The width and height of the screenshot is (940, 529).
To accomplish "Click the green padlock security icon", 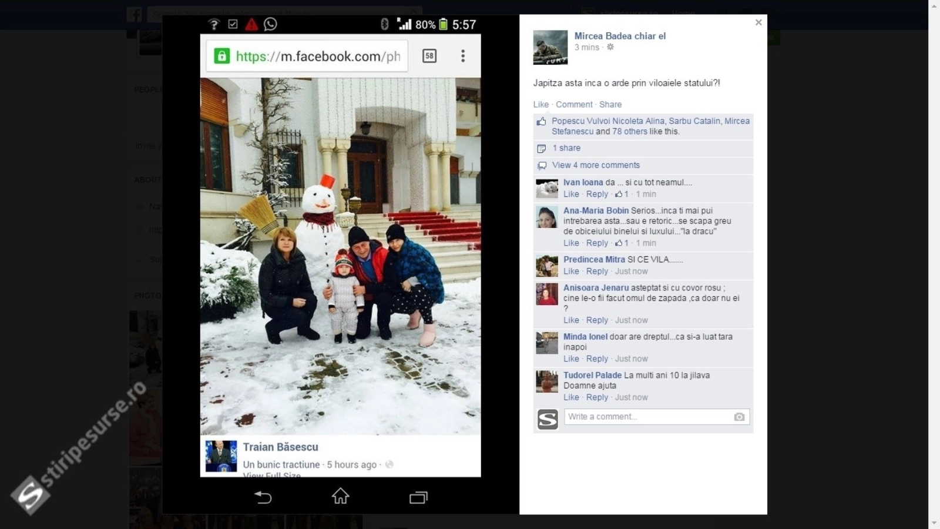I will (x=221, y=56).
